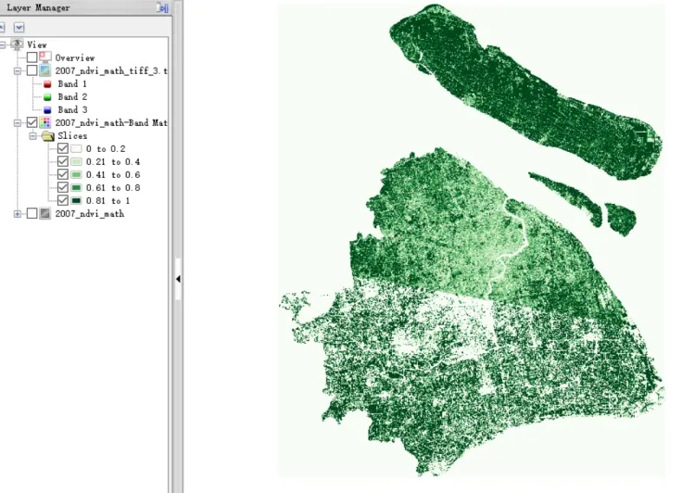
Task: Click the collapse-all dropdown button in Layer Manager
Action: (x=19, y=28)
